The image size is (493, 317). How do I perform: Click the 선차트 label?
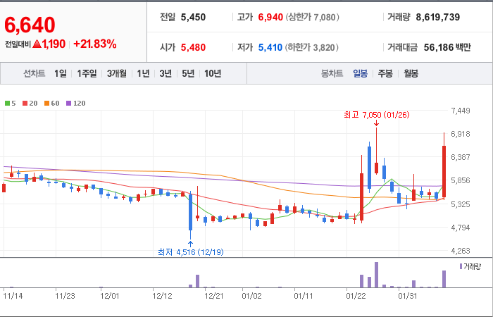[x=35, y=73]
